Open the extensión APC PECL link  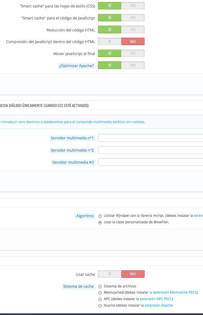pos(156,299)
